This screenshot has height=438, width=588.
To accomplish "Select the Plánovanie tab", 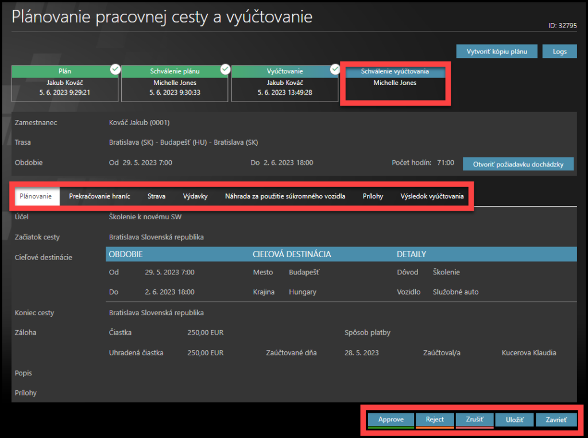I will [36, 196].
